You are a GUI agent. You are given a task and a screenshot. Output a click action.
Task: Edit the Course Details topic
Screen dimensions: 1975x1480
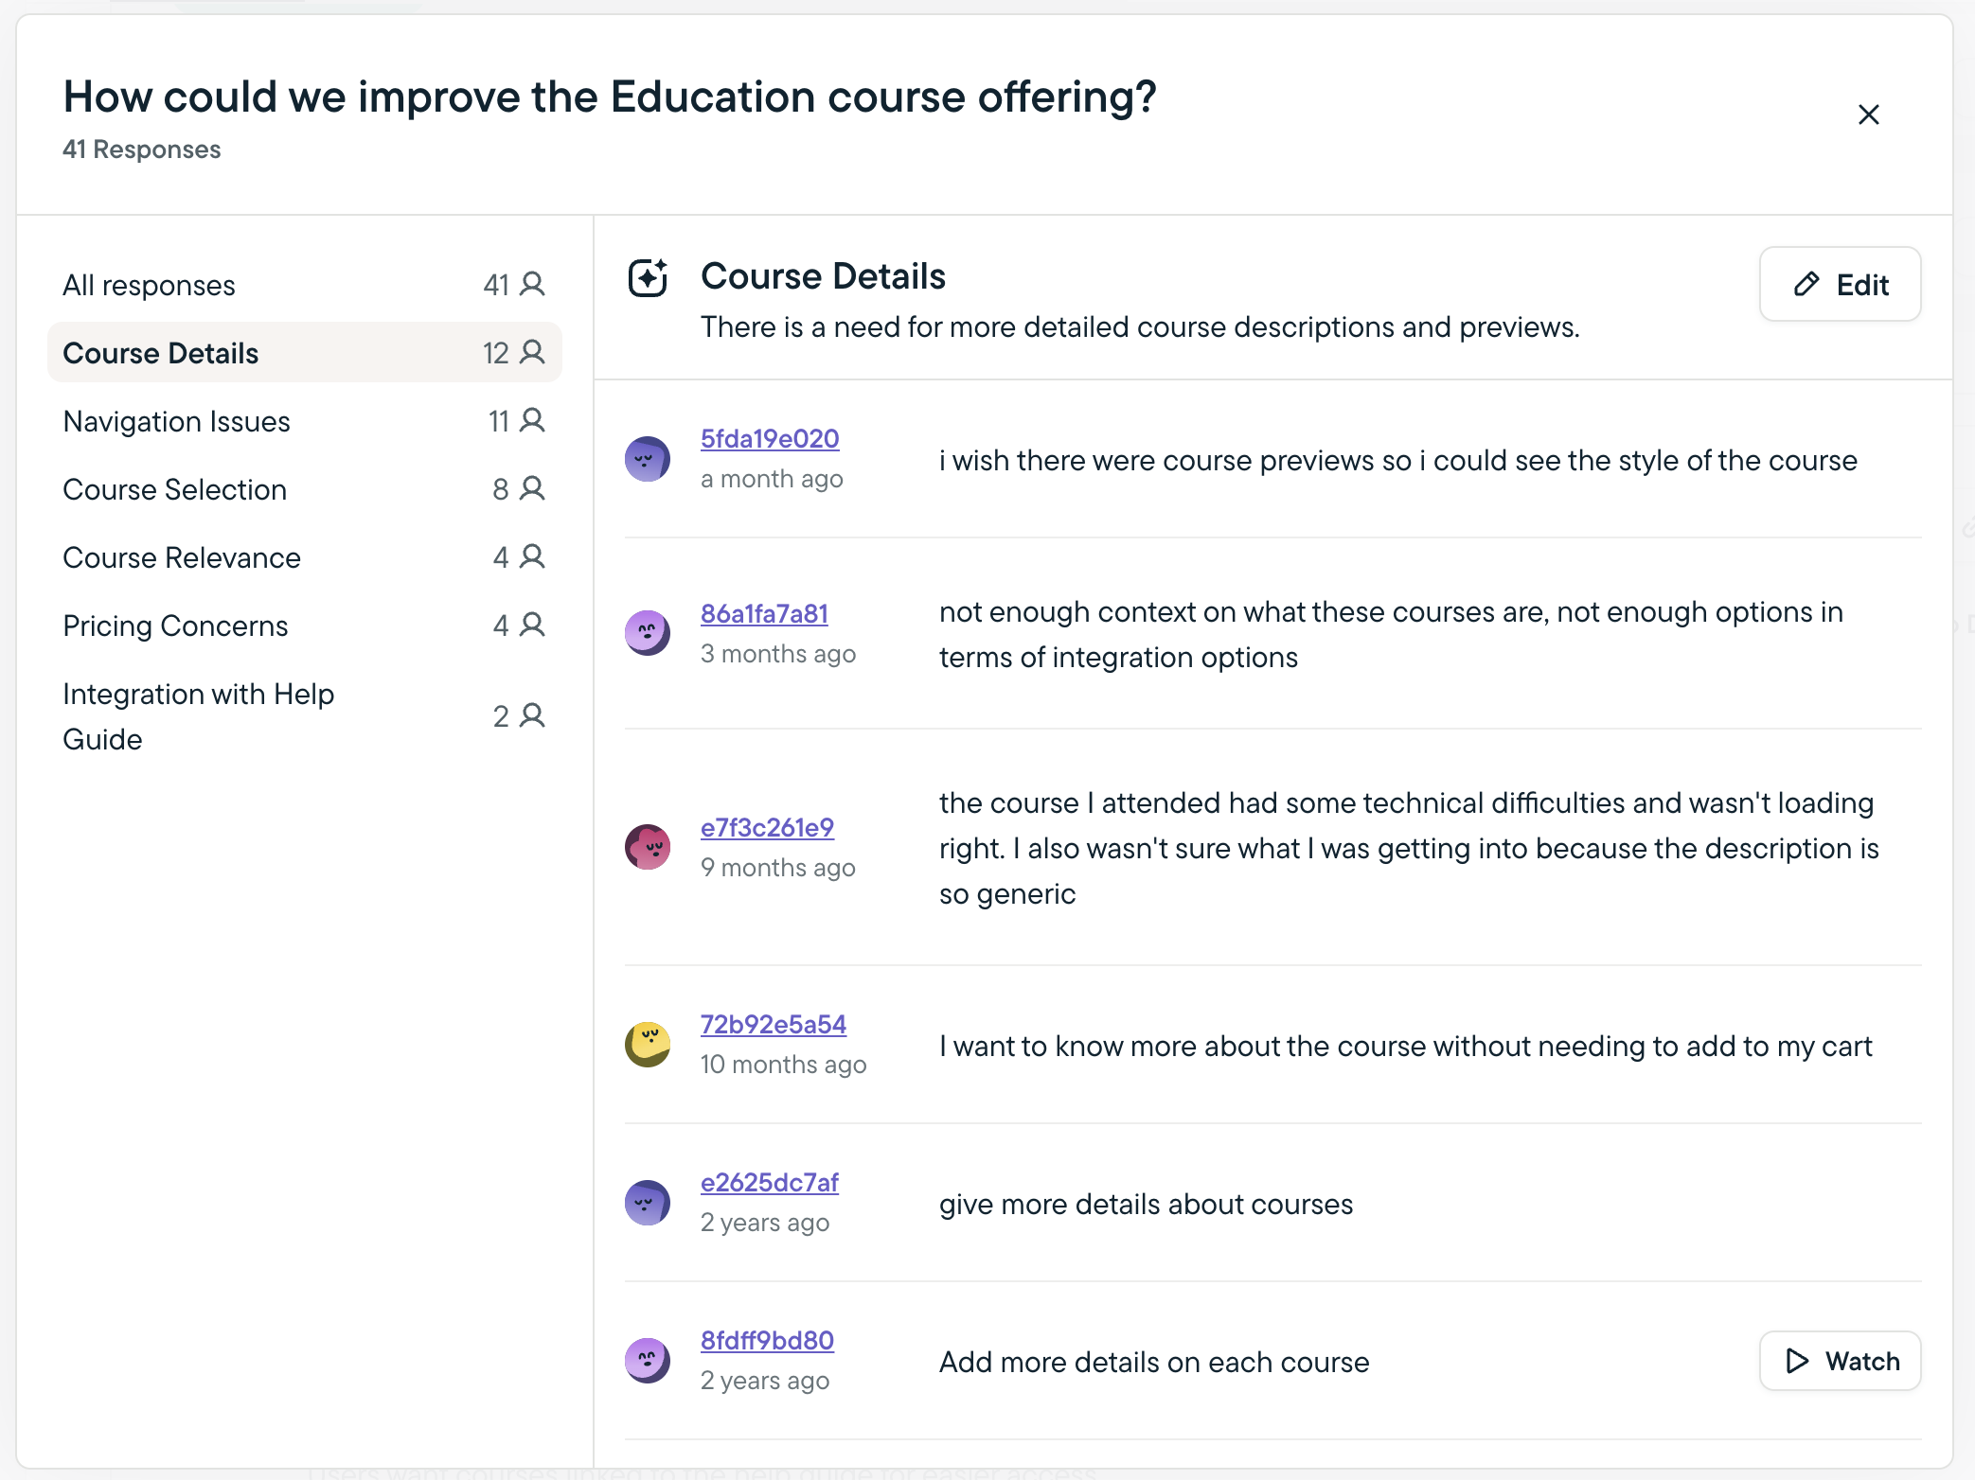(1840, 285)
